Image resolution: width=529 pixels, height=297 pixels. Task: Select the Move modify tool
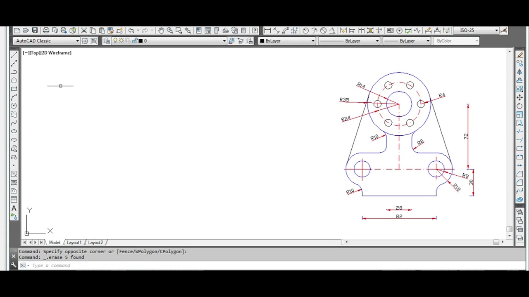520,97
